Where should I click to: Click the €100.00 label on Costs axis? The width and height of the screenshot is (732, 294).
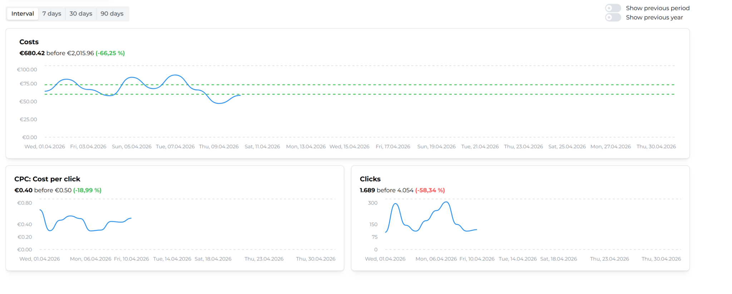[27, 70]
